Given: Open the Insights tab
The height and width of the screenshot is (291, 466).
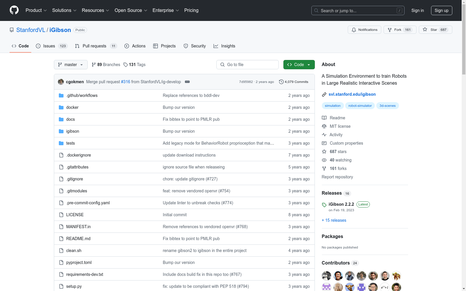Looking at the screenshot, I should [224, 46].
